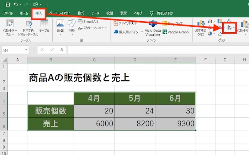Image resolution: width=249 pixels, height=155 pixels.
Task: Click the title cell 商品Aの販売個数と売上
Action: point(79,78)
